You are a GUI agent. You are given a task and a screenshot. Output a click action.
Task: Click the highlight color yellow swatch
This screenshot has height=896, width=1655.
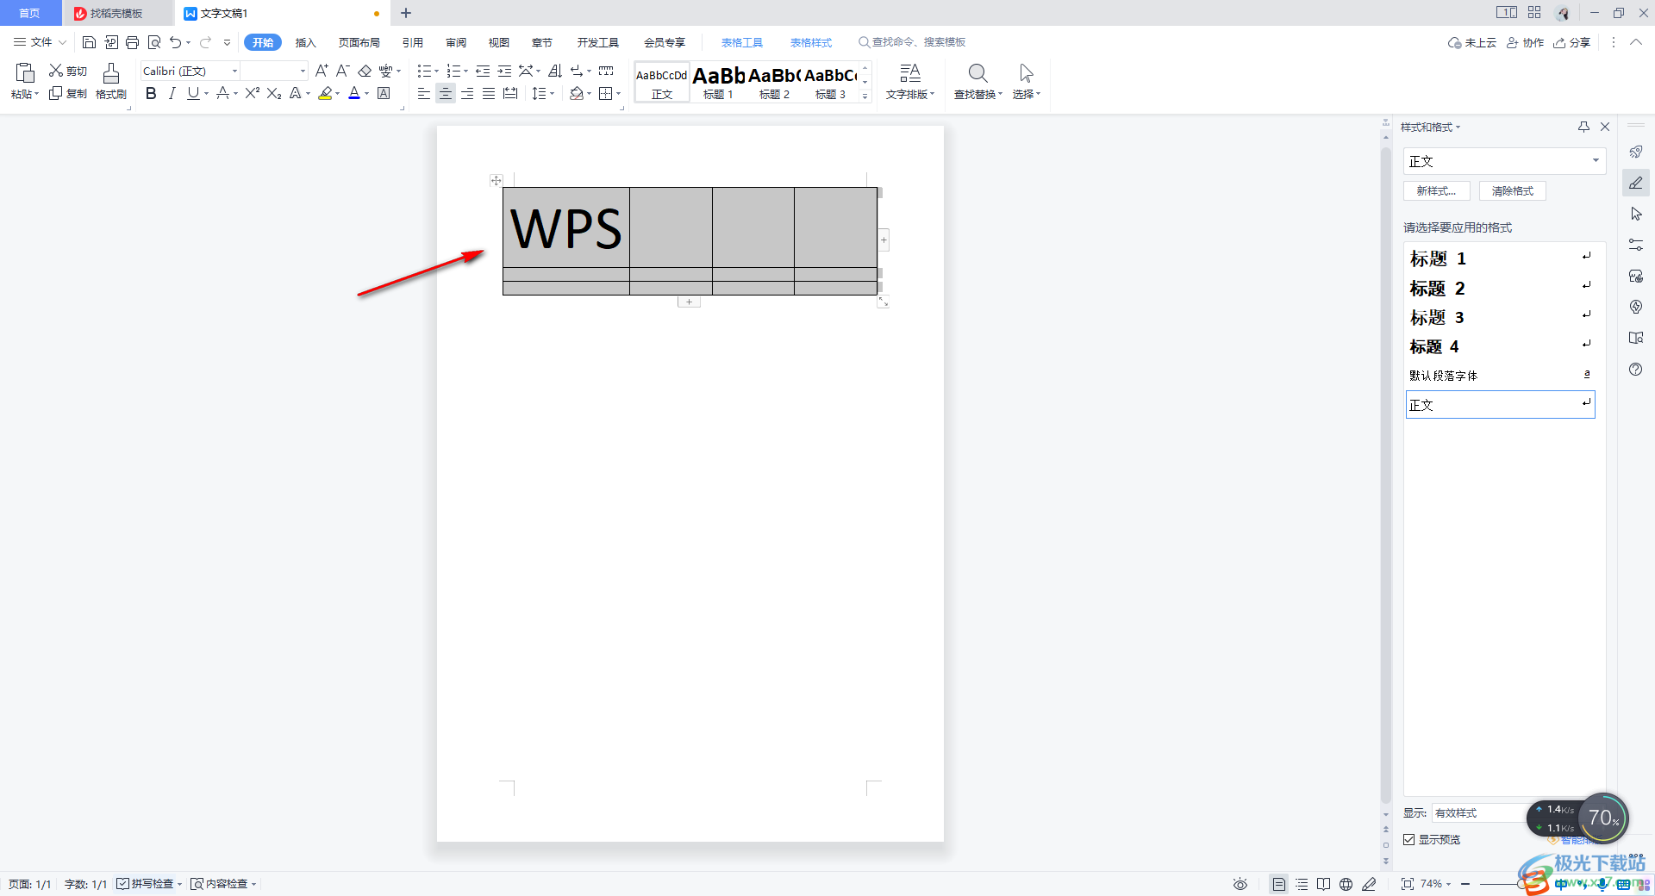coord(325,93)
